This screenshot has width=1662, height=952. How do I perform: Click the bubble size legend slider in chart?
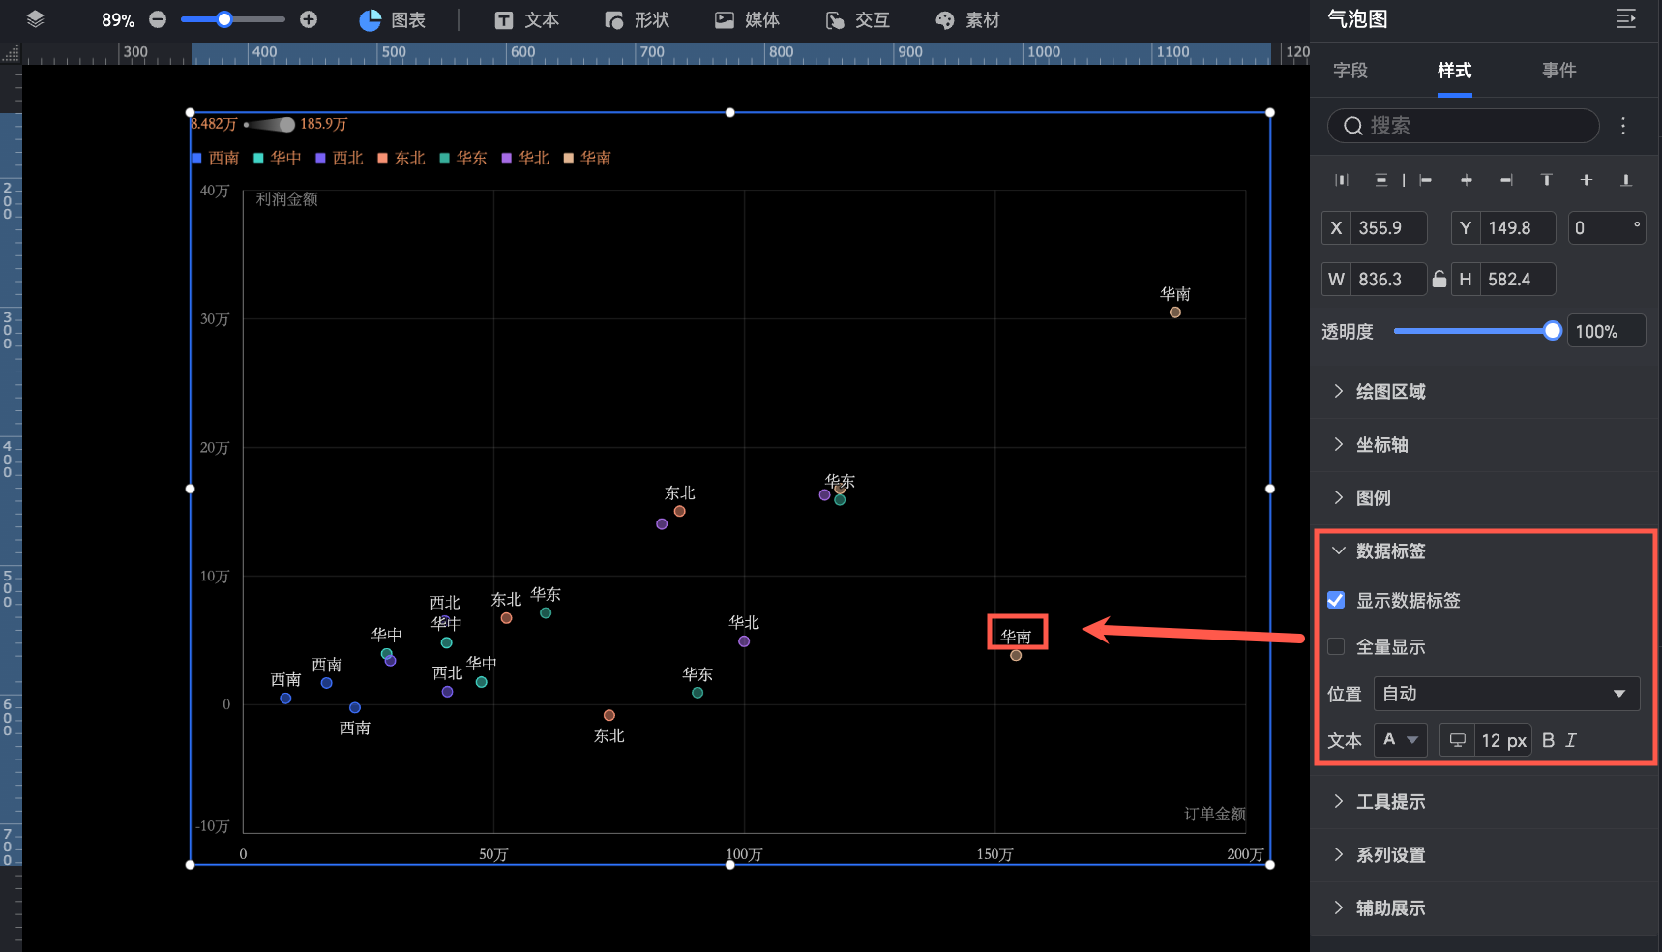click(x=270, y=124)
